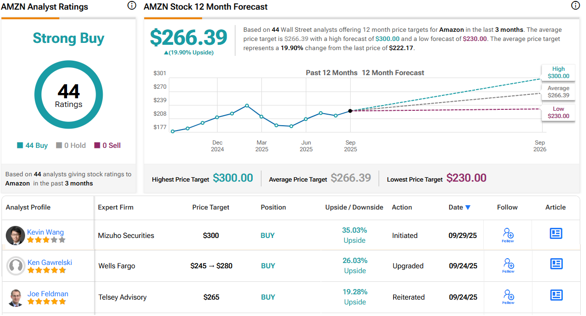Follow analyst Ken Gawrelski
The width and height of the screenshot is (586, 316).
pos(508,265)
